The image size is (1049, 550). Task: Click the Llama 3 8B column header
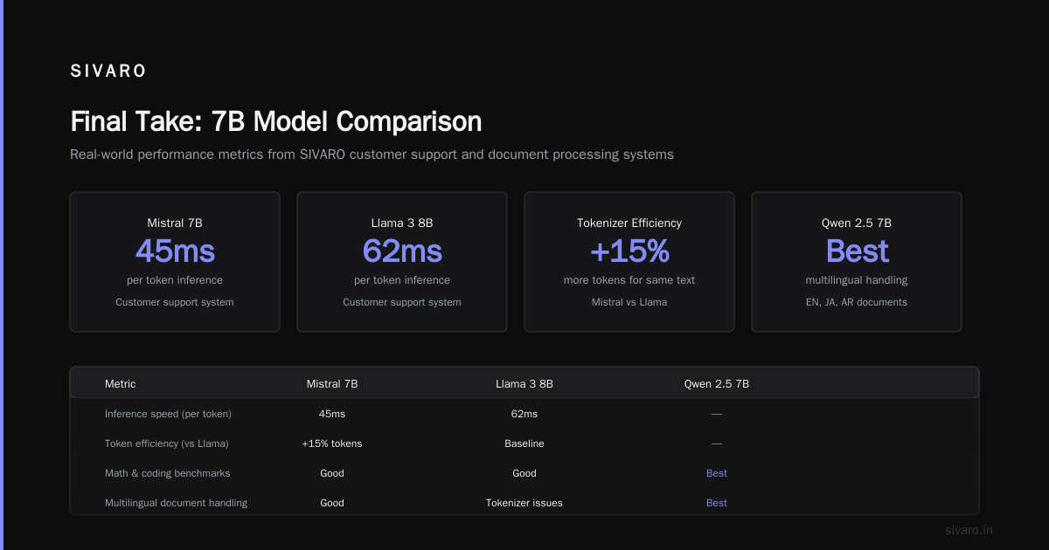pos(524,384)
